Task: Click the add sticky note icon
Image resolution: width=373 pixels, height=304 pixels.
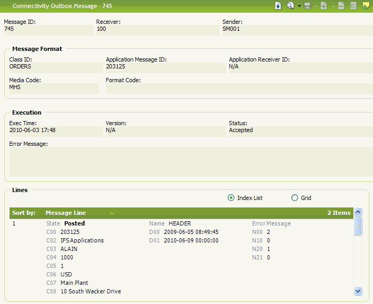Action: pos(366,6)
